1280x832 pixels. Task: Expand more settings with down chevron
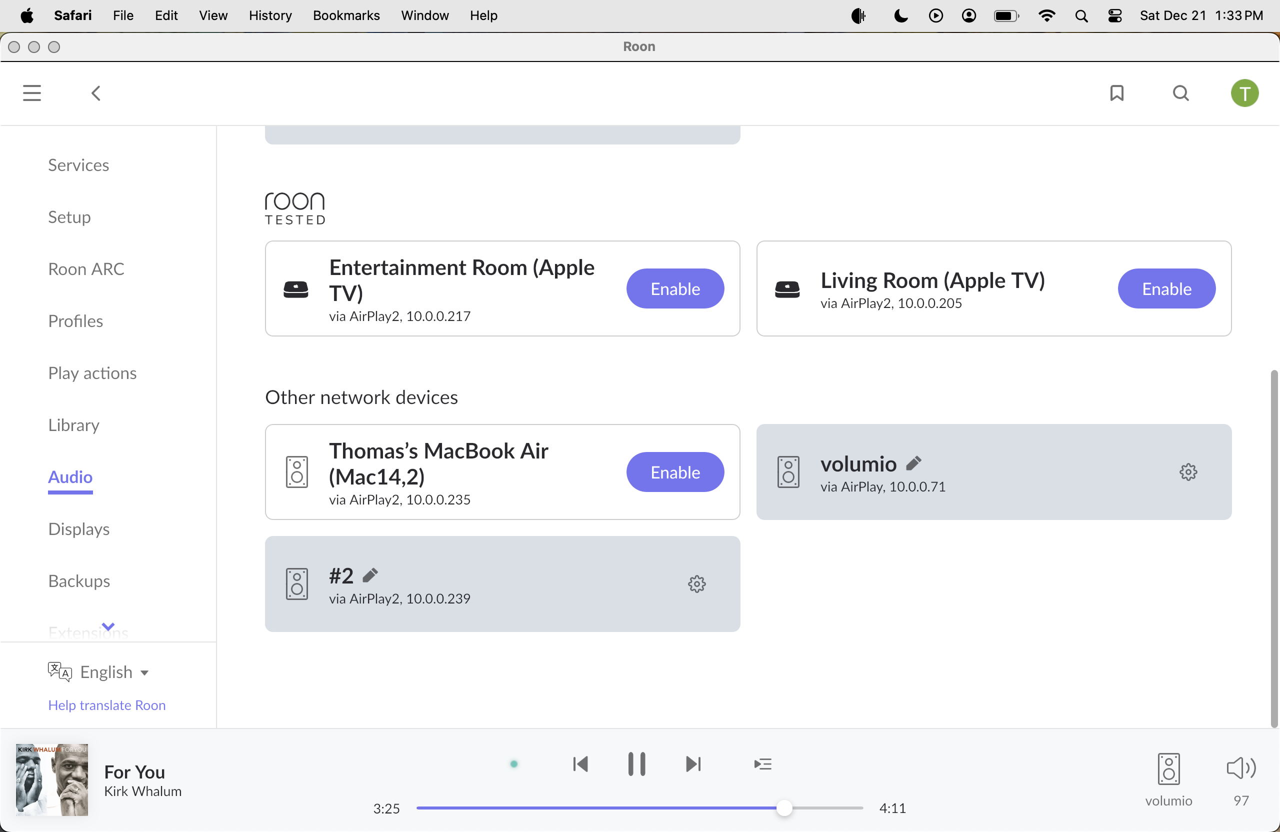(x=108, y=626)
